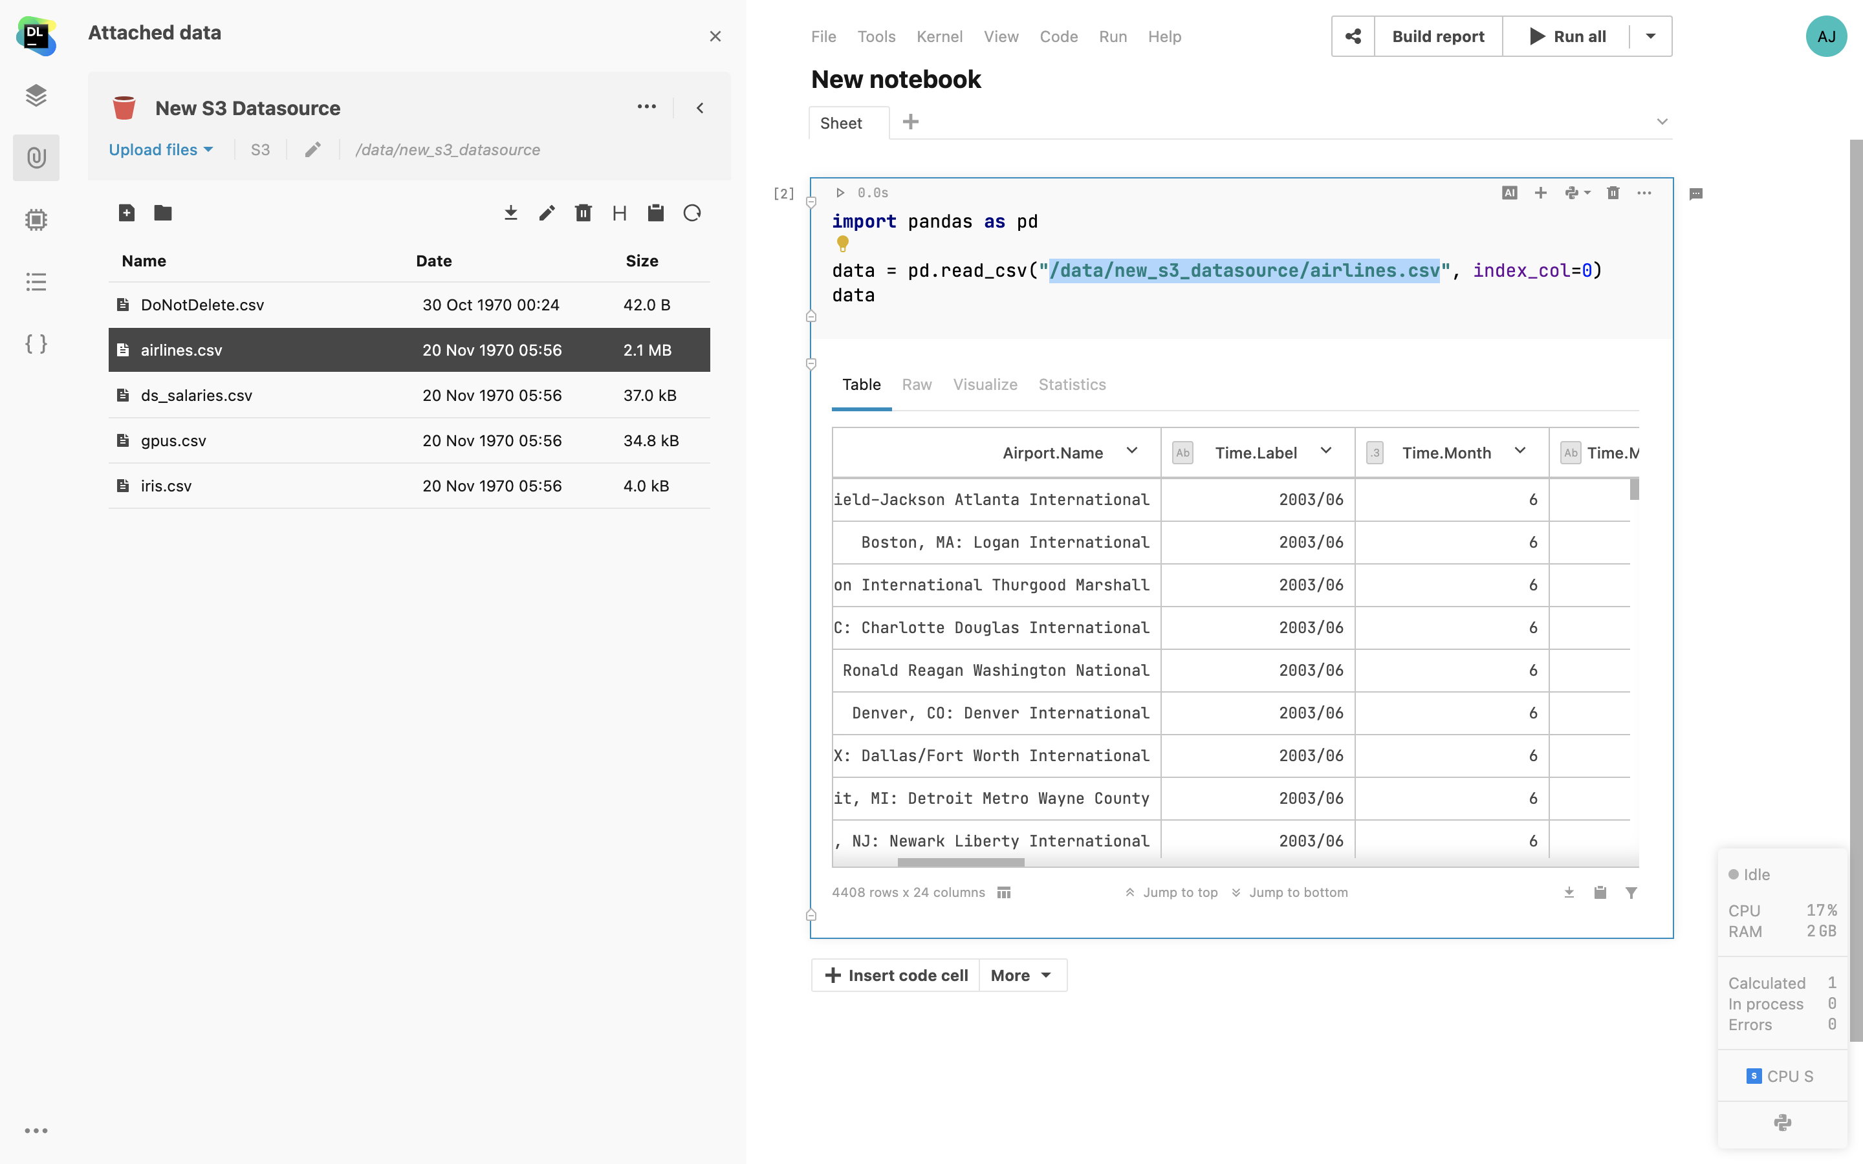Toggle output fold handle beside Table tab
Viewport: 1863px width, 1164px height.
tap(811, 363)
